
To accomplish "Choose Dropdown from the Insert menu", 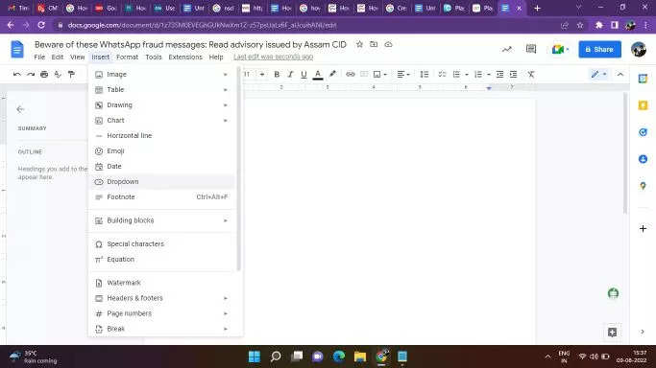I will click(x=162, y=181).
